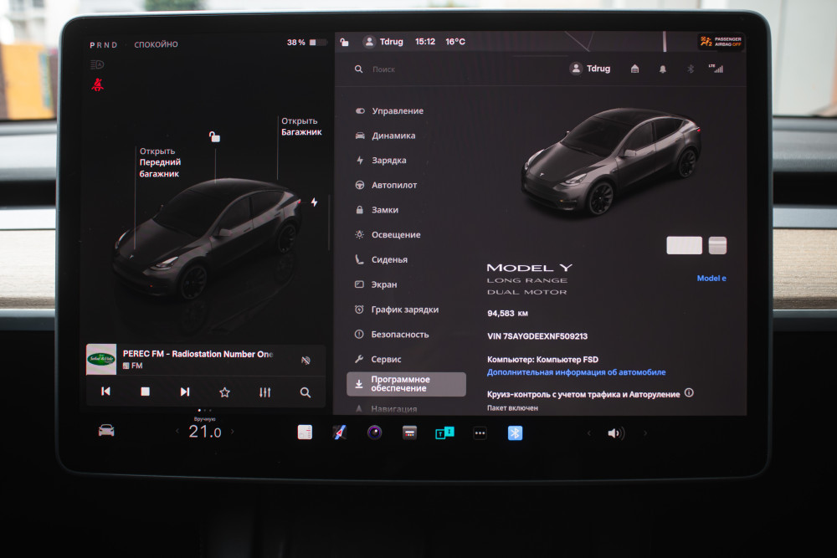
Task: Open car controls from bottom bar car icon
Action: point(106,431)
